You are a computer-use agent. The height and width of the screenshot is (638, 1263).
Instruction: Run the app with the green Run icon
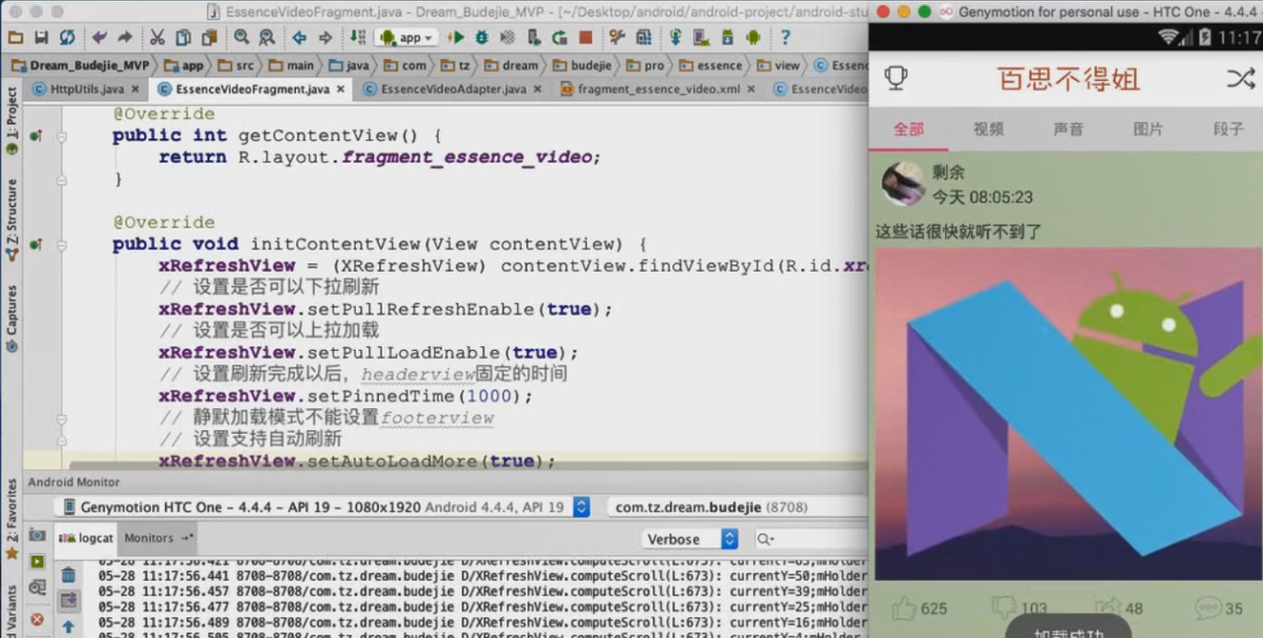pyautogui.click(x=458, y=37)
